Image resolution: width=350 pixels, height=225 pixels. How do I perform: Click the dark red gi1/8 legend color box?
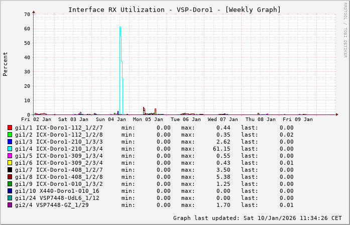pos(10,177)
